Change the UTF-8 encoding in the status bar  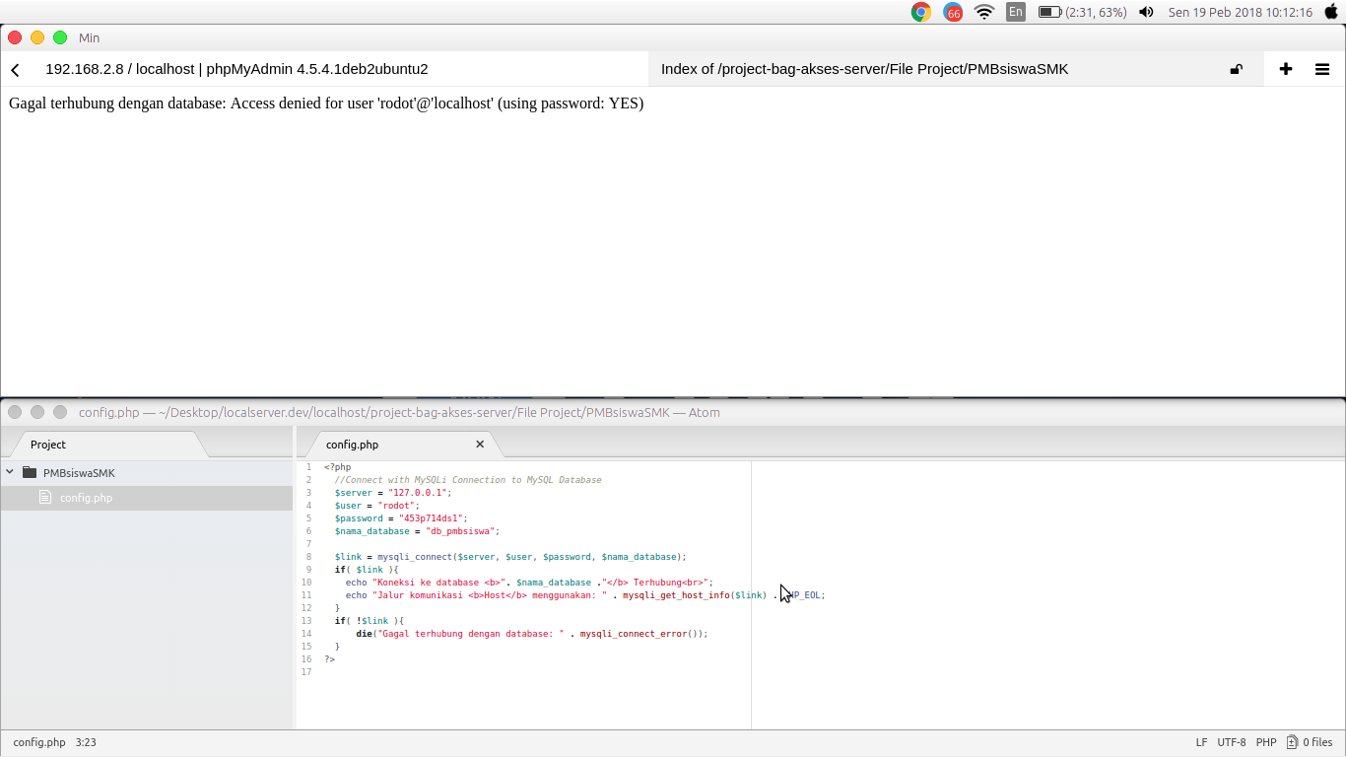click(1232, 742)
